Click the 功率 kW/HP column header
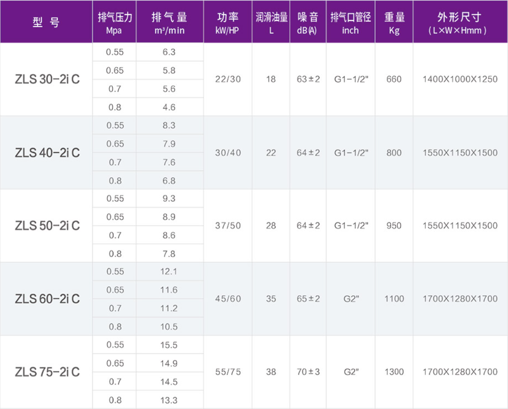The image size is (508, 409). click(228, 22)
